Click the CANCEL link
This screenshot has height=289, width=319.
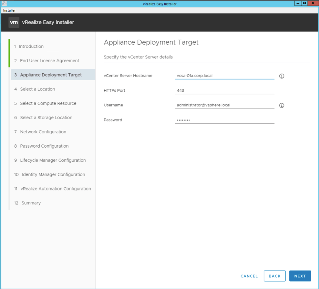click(x=249, y=276)
